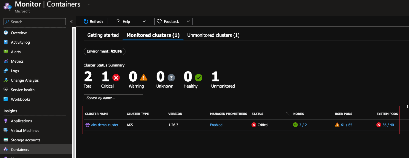
Task: Click the Alerts icon in sidebar
Action: [6, 52]
